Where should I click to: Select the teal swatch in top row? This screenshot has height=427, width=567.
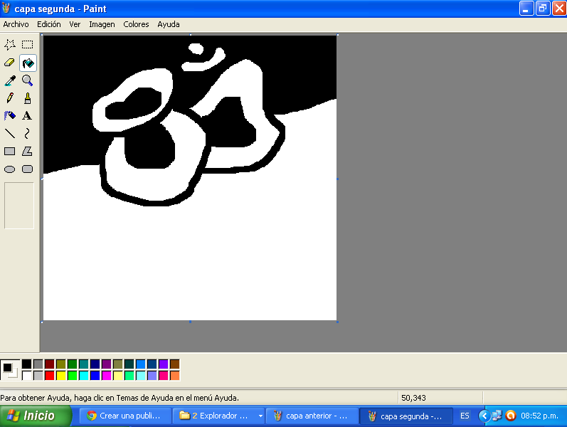tap(83, 364)
